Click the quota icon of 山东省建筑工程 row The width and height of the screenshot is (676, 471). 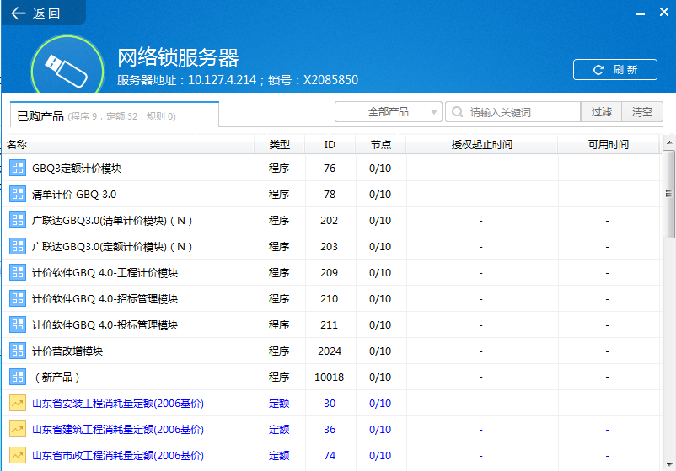click(x=18, y=429)
